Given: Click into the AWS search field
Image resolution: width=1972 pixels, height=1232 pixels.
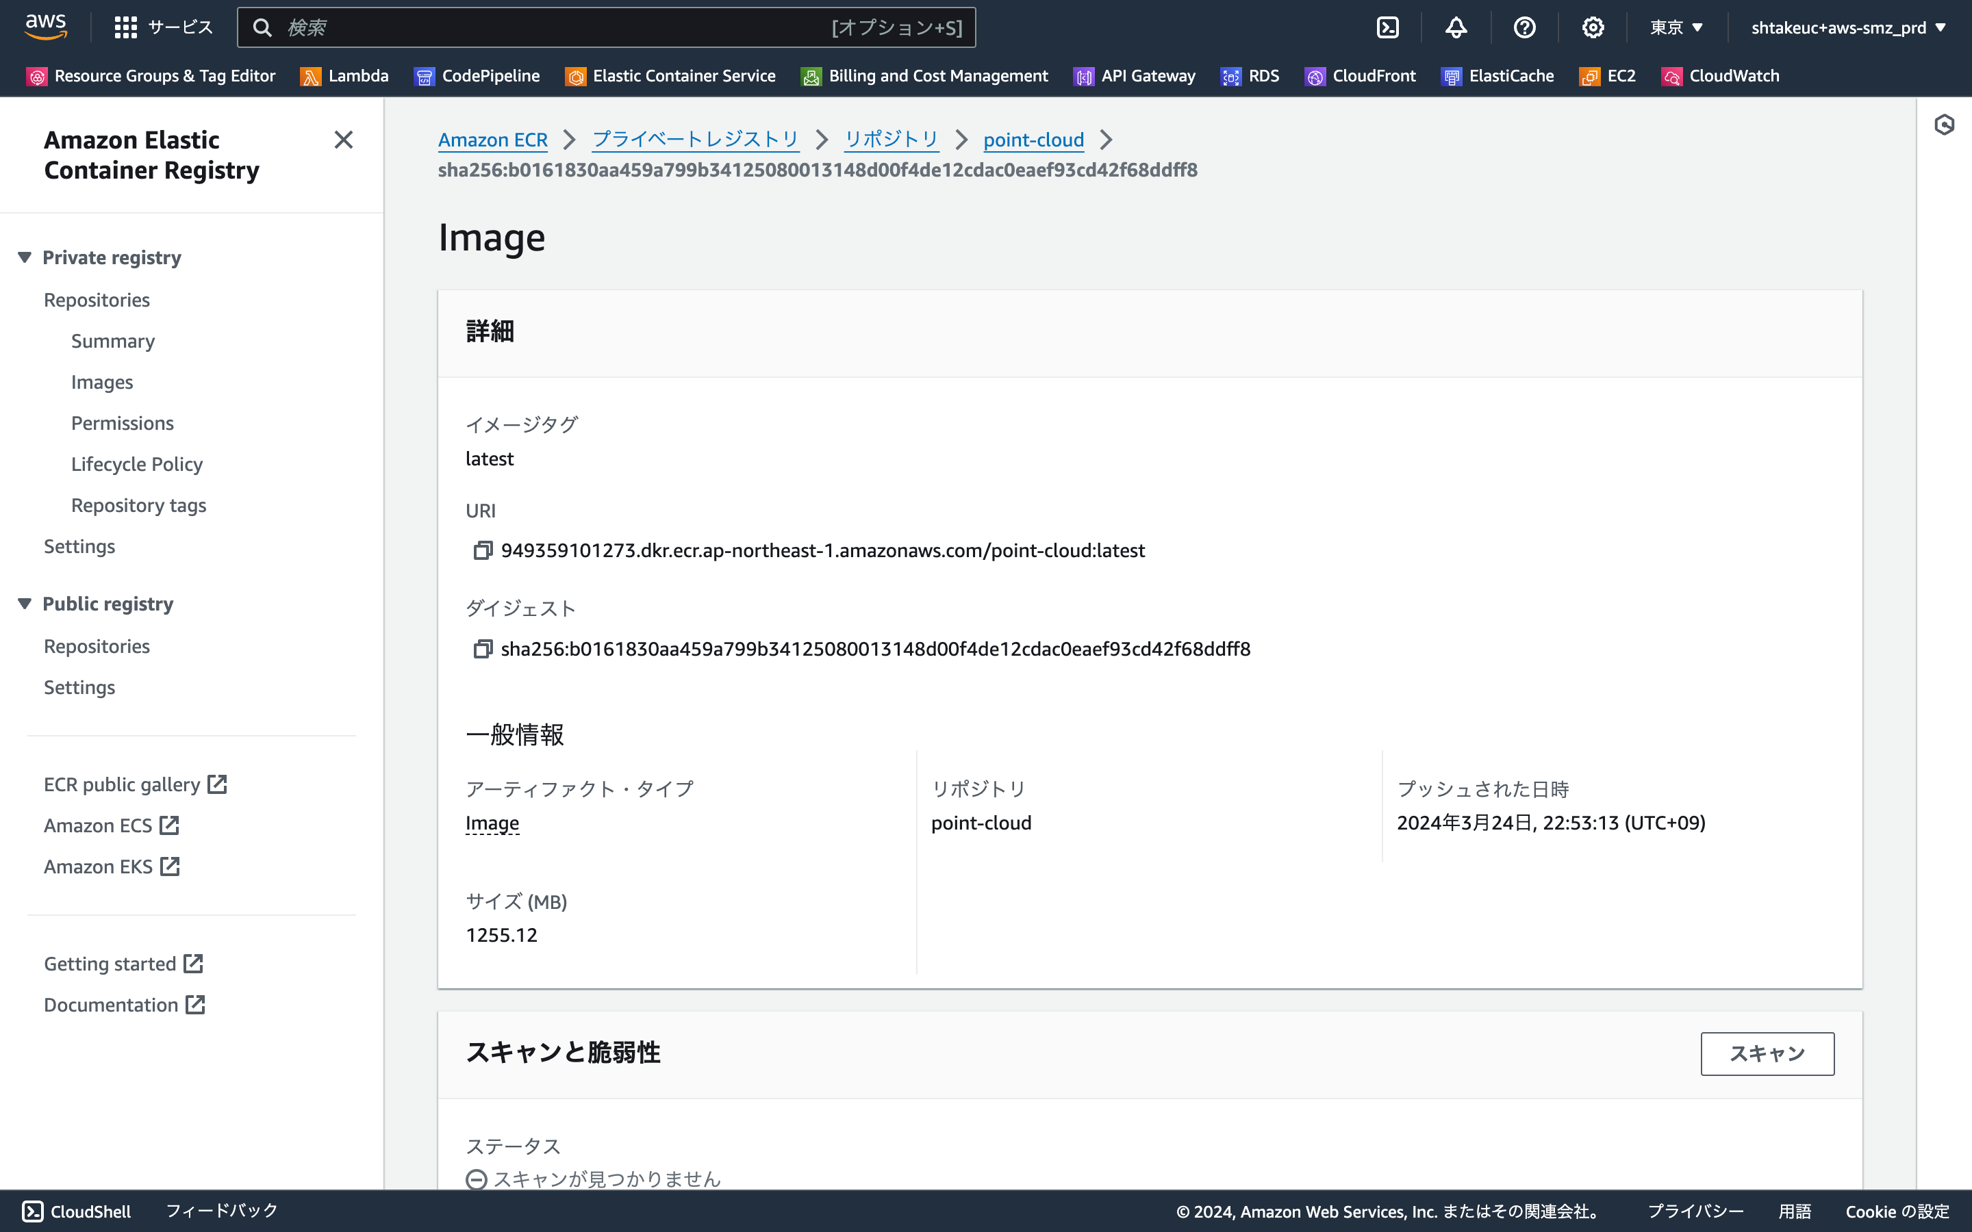Looking at the screenshot, I should [x=606, y=27].
